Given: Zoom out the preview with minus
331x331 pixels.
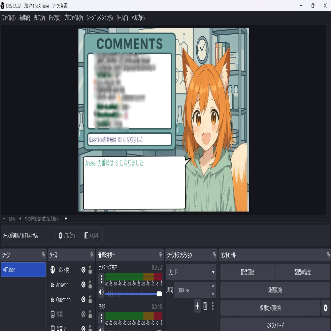Looking at the screenshot, I should point(4,219).
